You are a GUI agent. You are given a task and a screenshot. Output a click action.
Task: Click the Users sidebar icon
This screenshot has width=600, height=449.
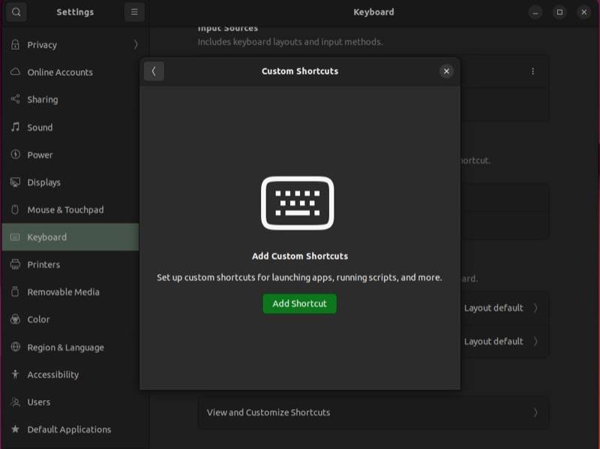coord(14,402)
